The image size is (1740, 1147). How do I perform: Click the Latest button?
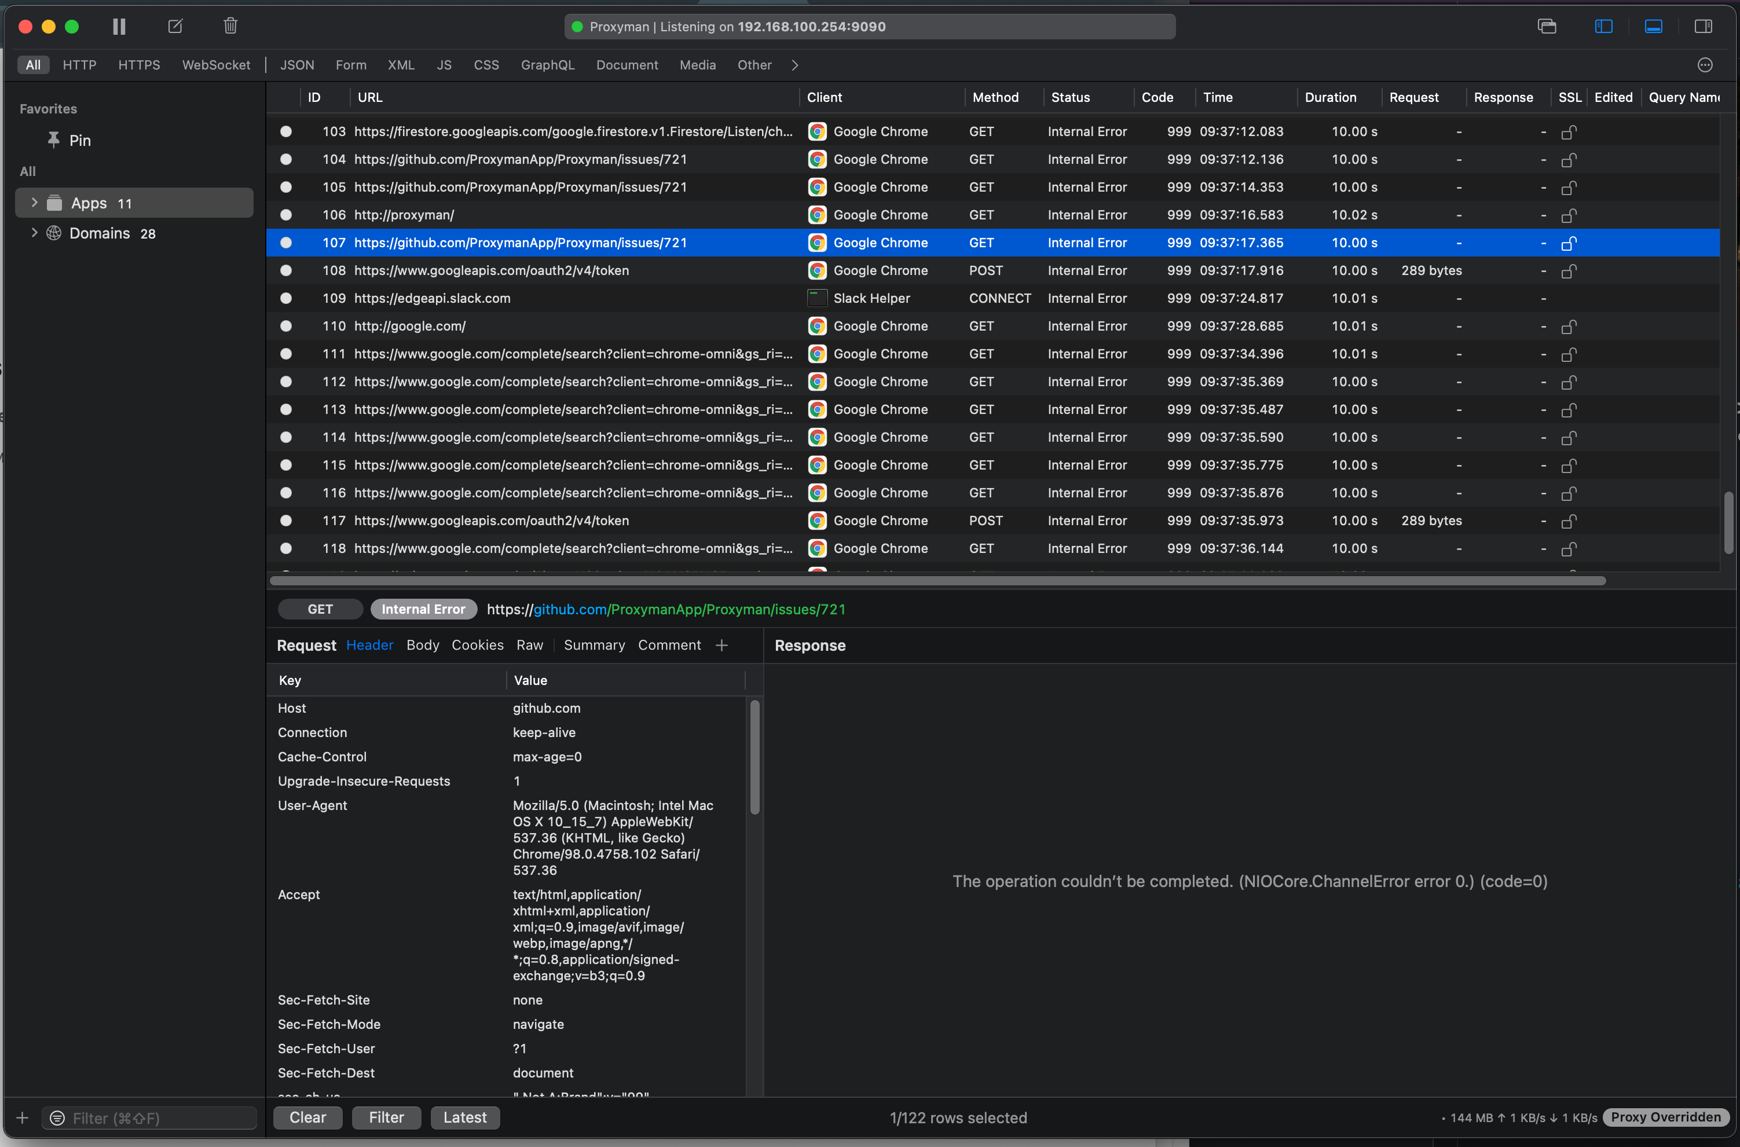(464, 1117)
